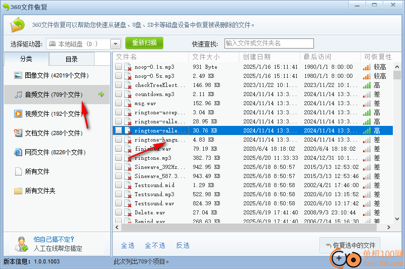Viewport: 405px width, 269px height.
Task: Switch to the 分类 tab
Action: point(26,59)
